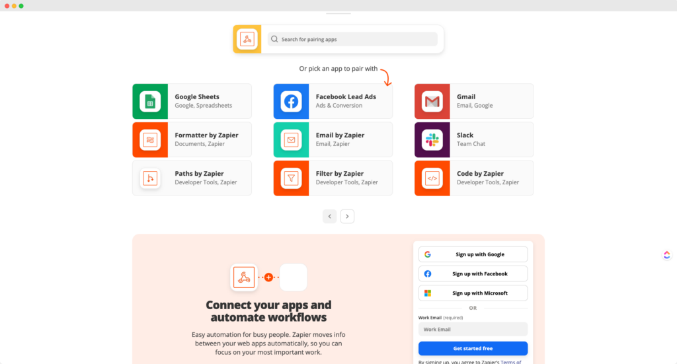This screenshot has height=364, width=677.
Task: Select the Facebook Lead Ads icon
Action: pyautogui.click(x=291, y=101)
